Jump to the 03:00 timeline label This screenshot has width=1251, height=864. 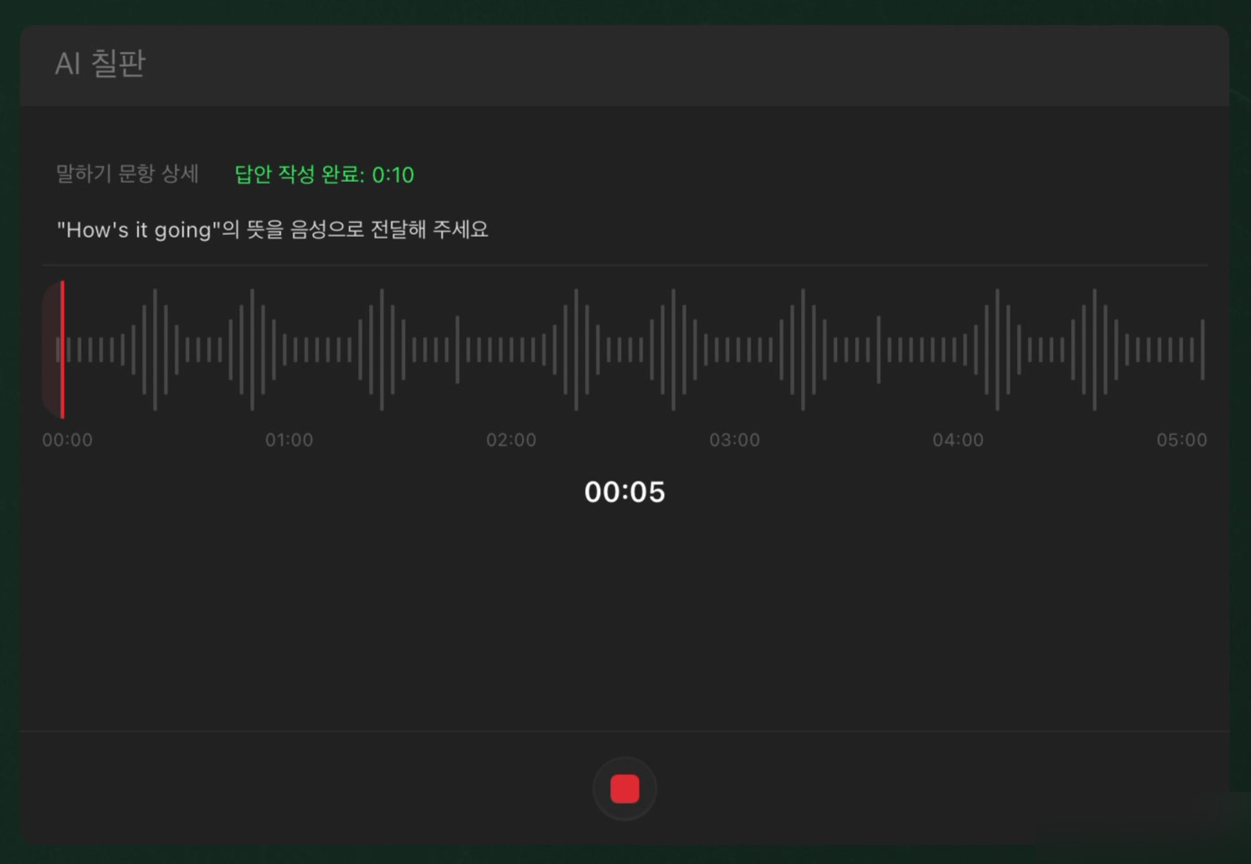[734, 440]
